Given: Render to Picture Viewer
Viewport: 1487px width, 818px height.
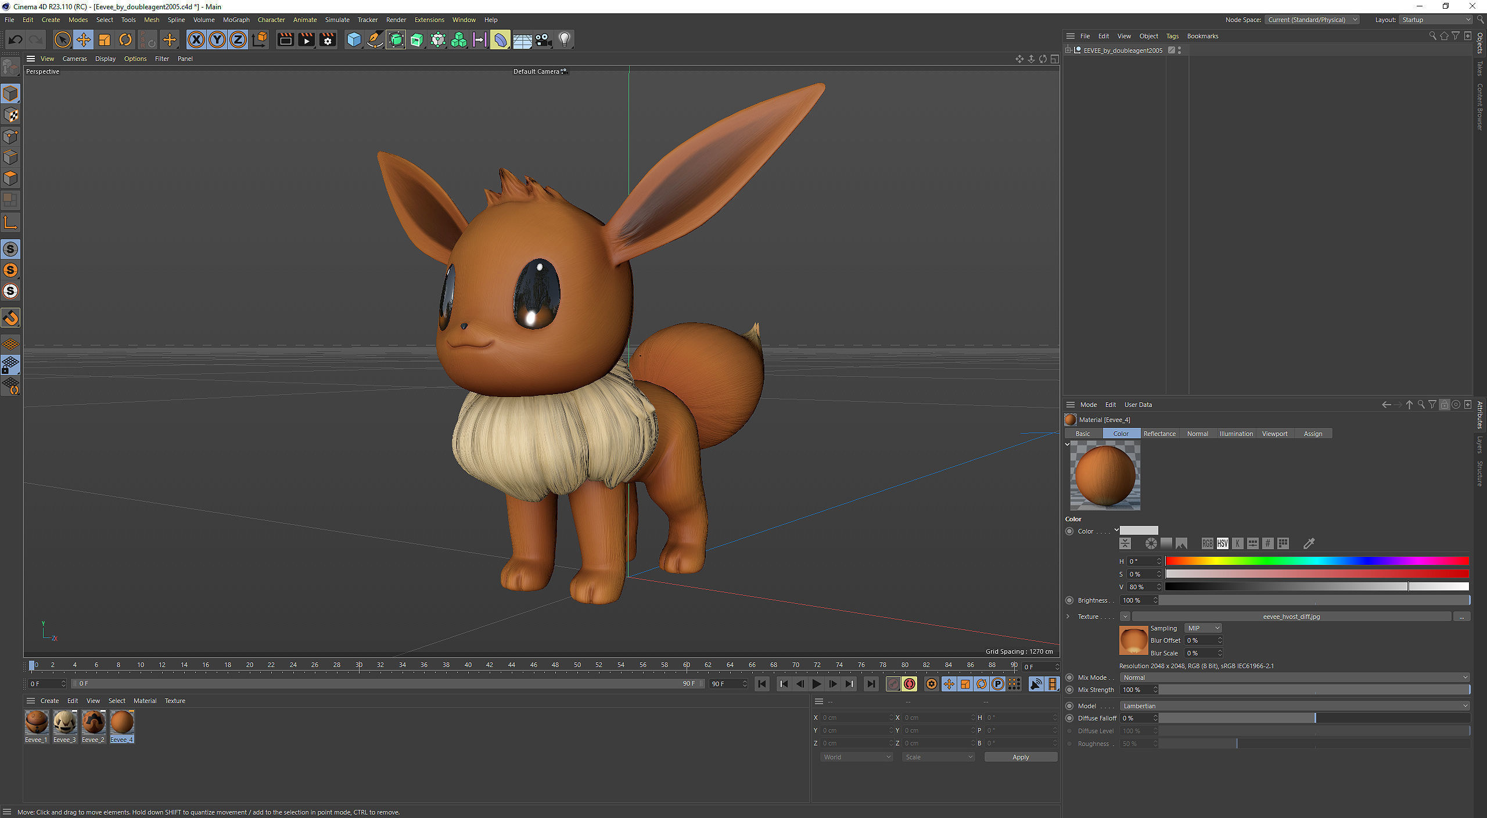Looking at the screenshot, I should pyautogui.click(x=306, y=39).
